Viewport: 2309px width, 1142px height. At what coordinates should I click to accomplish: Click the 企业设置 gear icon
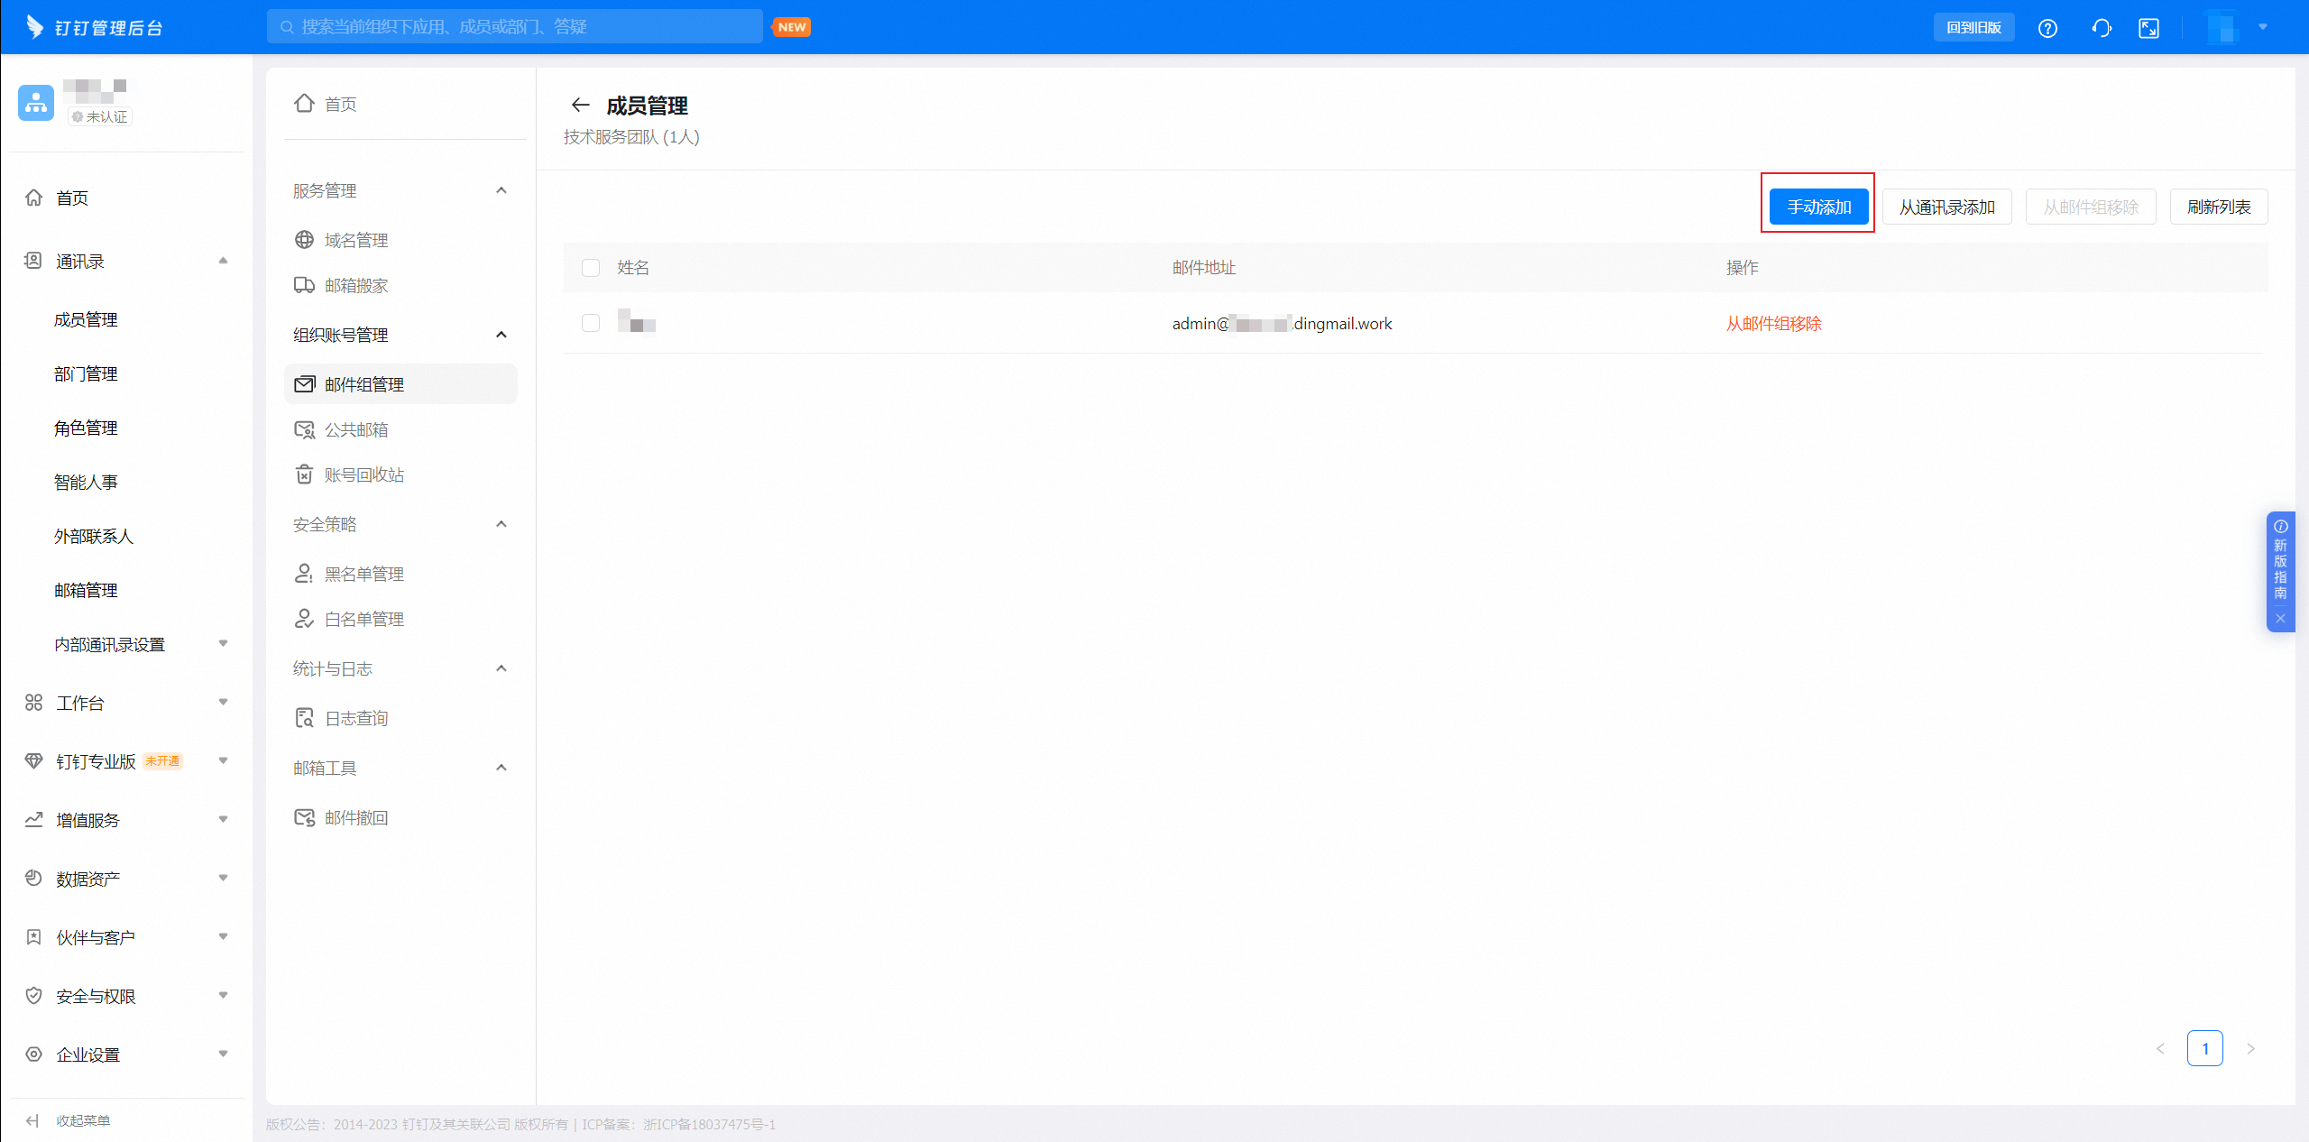coord(33,1055)
